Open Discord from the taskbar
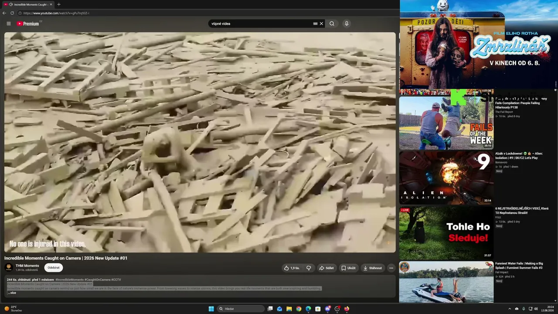This screenshot has height=314, width=558. pos(327,309)
